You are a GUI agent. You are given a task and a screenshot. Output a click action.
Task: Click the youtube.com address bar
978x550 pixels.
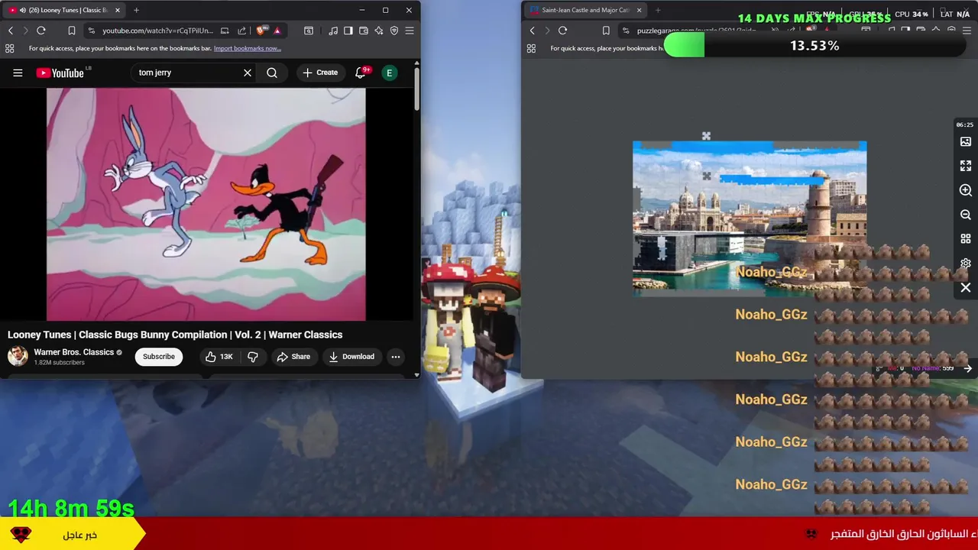tap(157, 31)
